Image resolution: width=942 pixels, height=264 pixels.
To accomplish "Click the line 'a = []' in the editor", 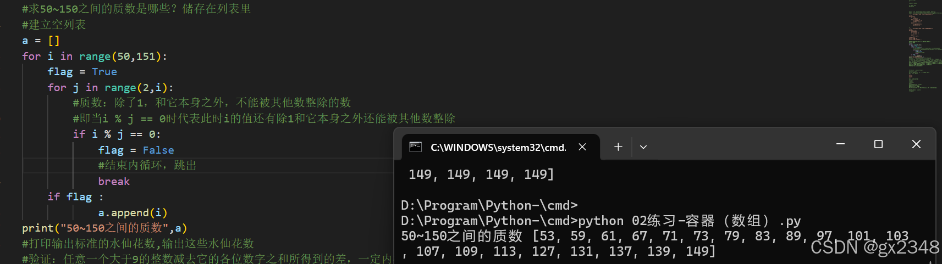I will pos(41,41).
